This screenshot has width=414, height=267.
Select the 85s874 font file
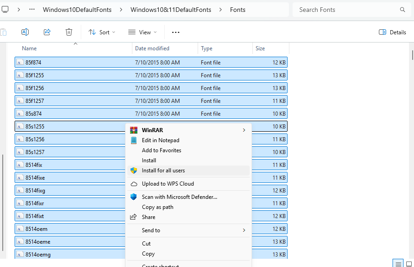[151, 114]
